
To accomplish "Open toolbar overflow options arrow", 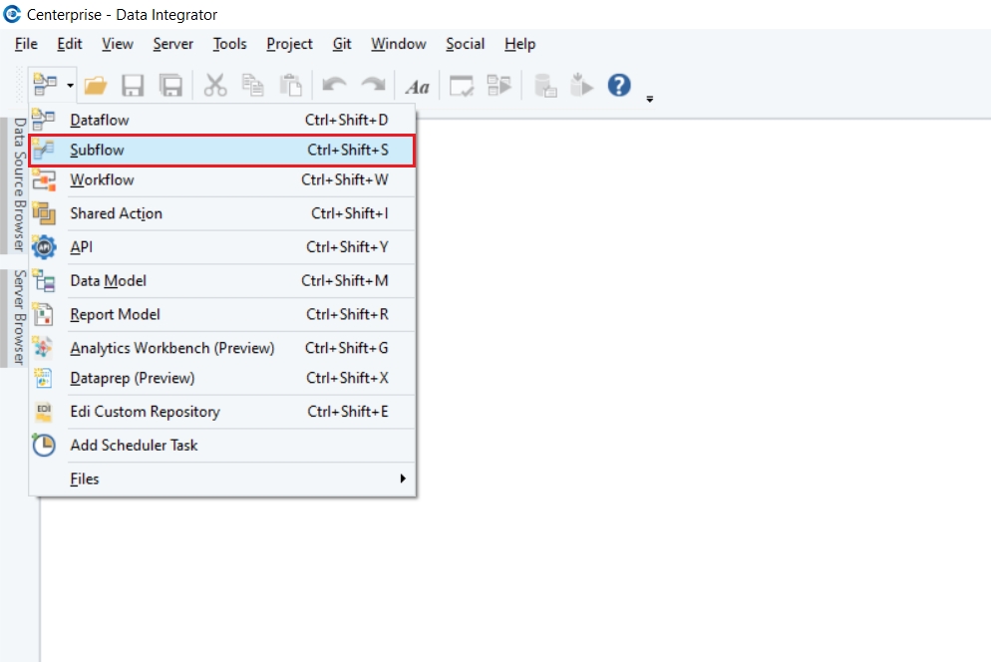I will point(650,99).
